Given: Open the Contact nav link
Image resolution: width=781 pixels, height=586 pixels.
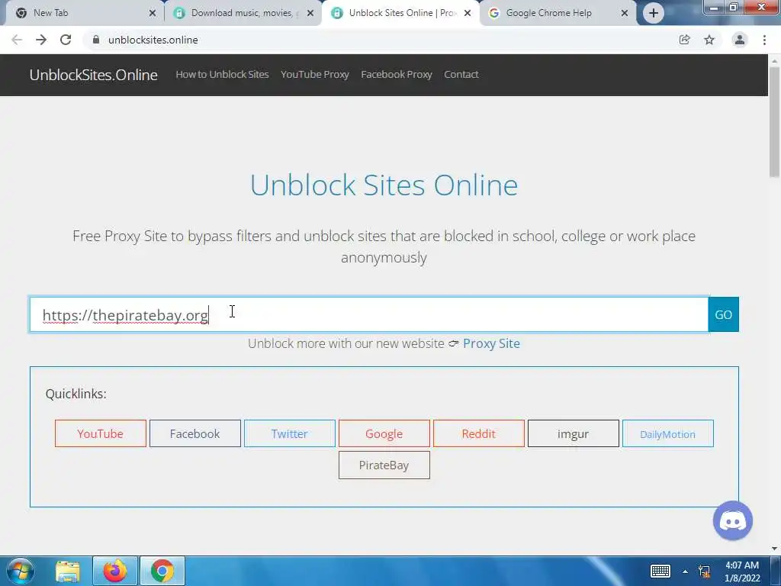Looking at the screenshot, I should (461, 74).
